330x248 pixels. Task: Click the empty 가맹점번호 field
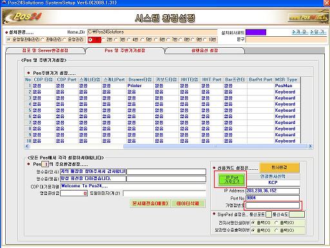click(273, 205)
